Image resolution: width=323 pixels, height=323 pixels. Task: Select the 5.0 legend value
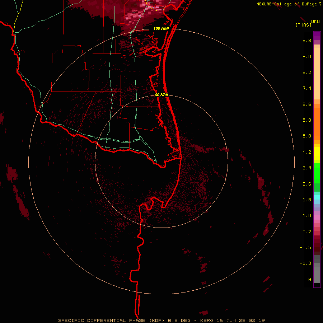(x=307, y=136)
